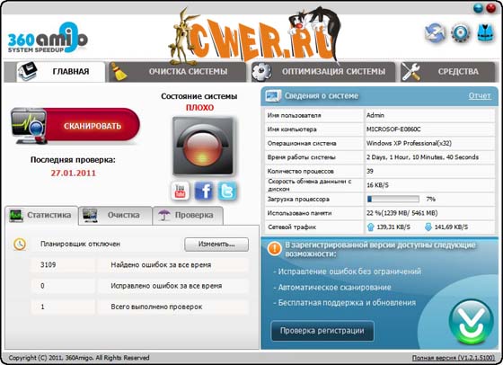Viewport: 503px width, 365px height.
Task: Open the YouTube icon link
Action: tap(180, 191)
